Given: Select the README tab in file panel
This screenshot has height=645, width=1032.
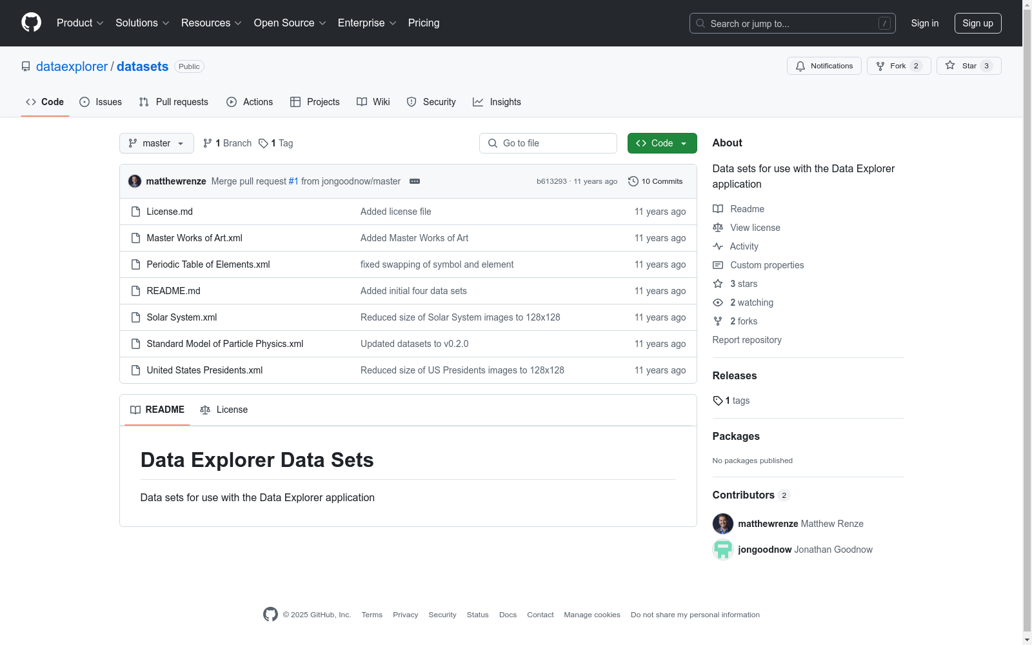Looking at the screenshot, I should point(157,410).
